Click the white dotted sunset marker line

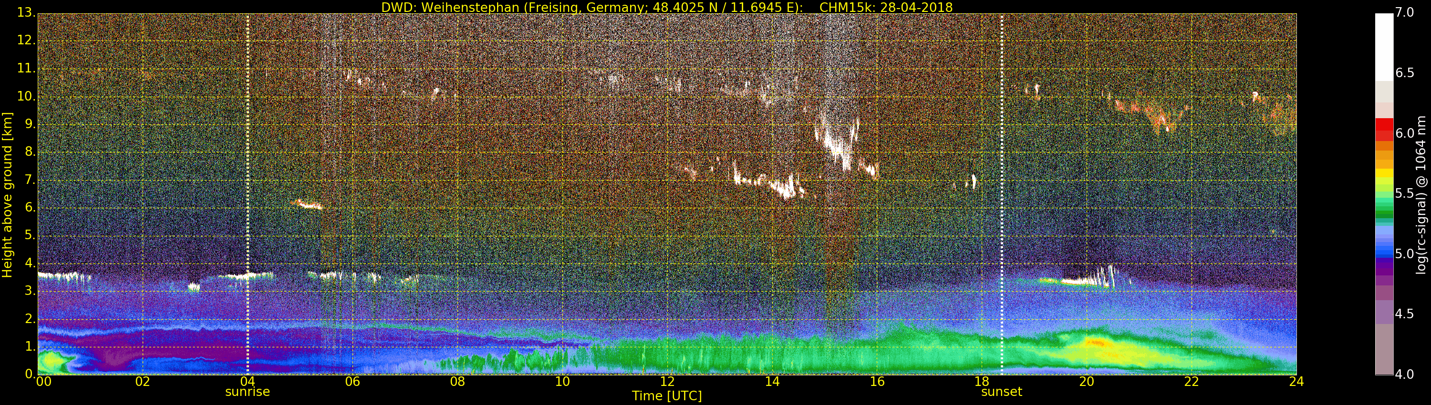tap(1002, 194)
